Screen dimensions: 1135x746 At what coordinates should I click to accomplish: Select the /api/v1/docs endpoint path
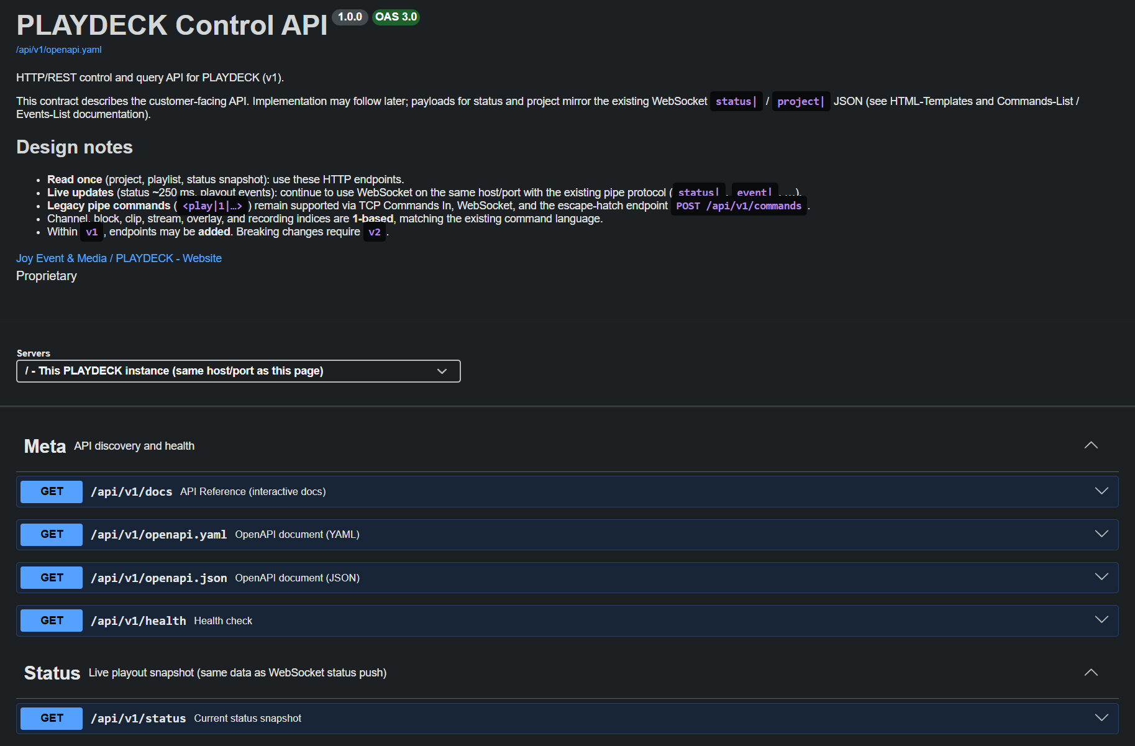[x=132, y=492]
